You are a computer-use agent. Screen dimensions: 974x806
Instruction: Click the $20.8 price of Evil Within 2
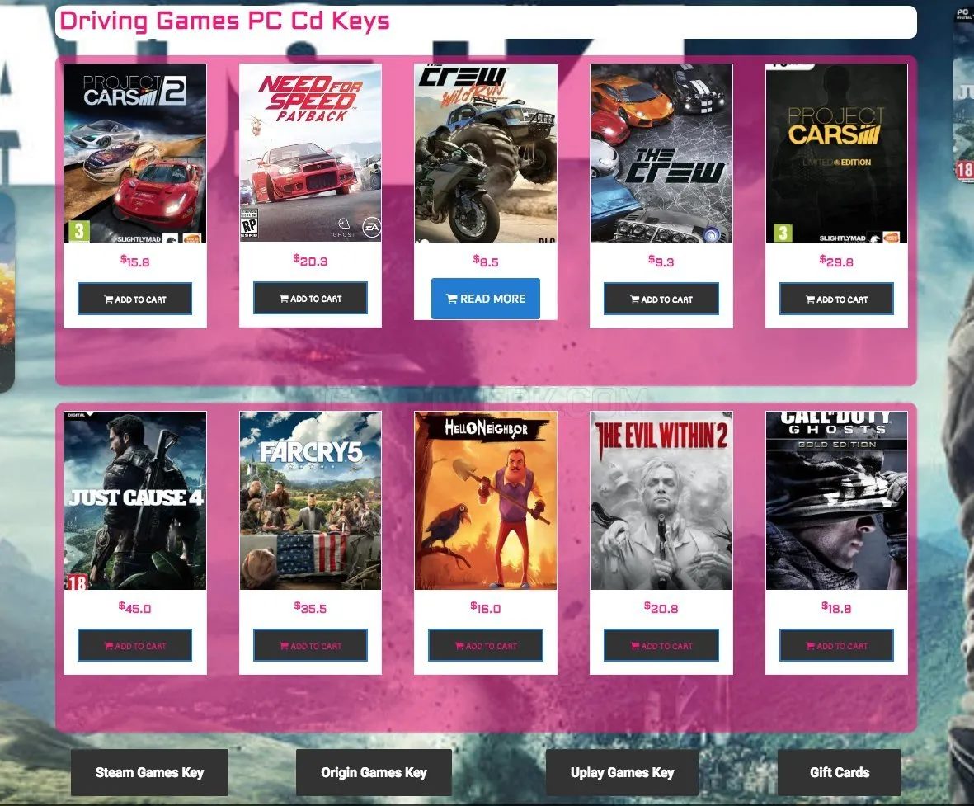[x=661, y=608]
